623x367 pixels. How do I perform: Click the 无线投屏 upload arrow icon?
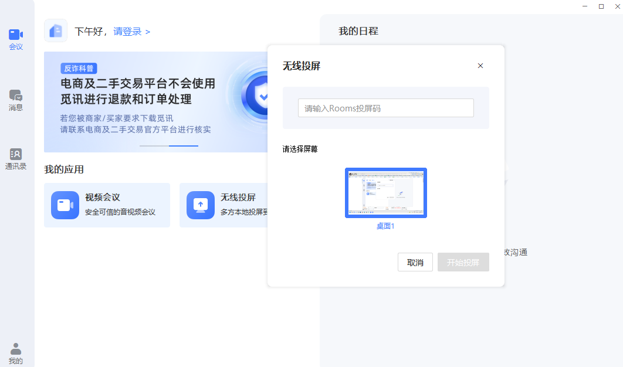coord(200,205)
